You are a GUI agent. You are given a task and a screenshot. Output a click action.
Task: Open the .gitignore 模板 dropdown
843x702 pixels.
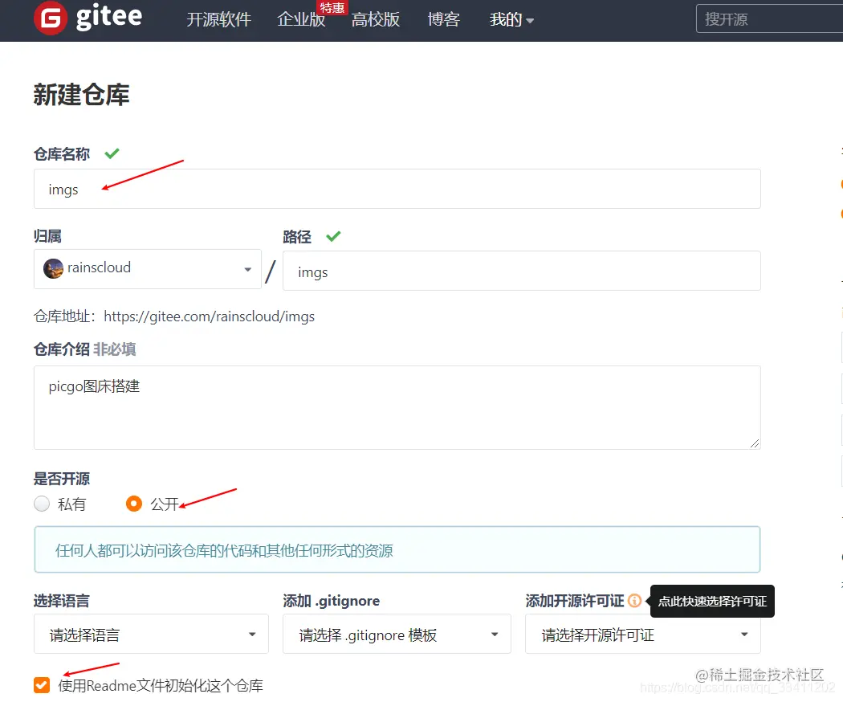[x=397, y=635]
